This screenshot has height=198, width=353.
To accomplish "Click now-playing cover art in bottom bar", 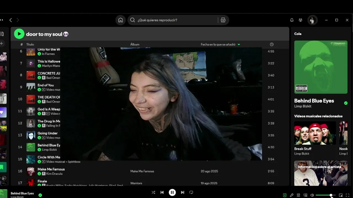I will point(4,194).
